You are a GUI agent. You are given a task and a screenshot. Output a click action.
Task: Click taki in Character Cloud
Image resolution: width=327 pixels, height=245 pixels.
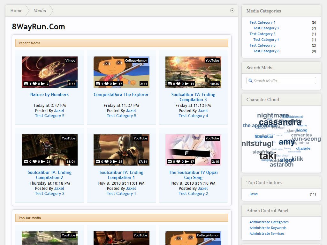point(268,156)
